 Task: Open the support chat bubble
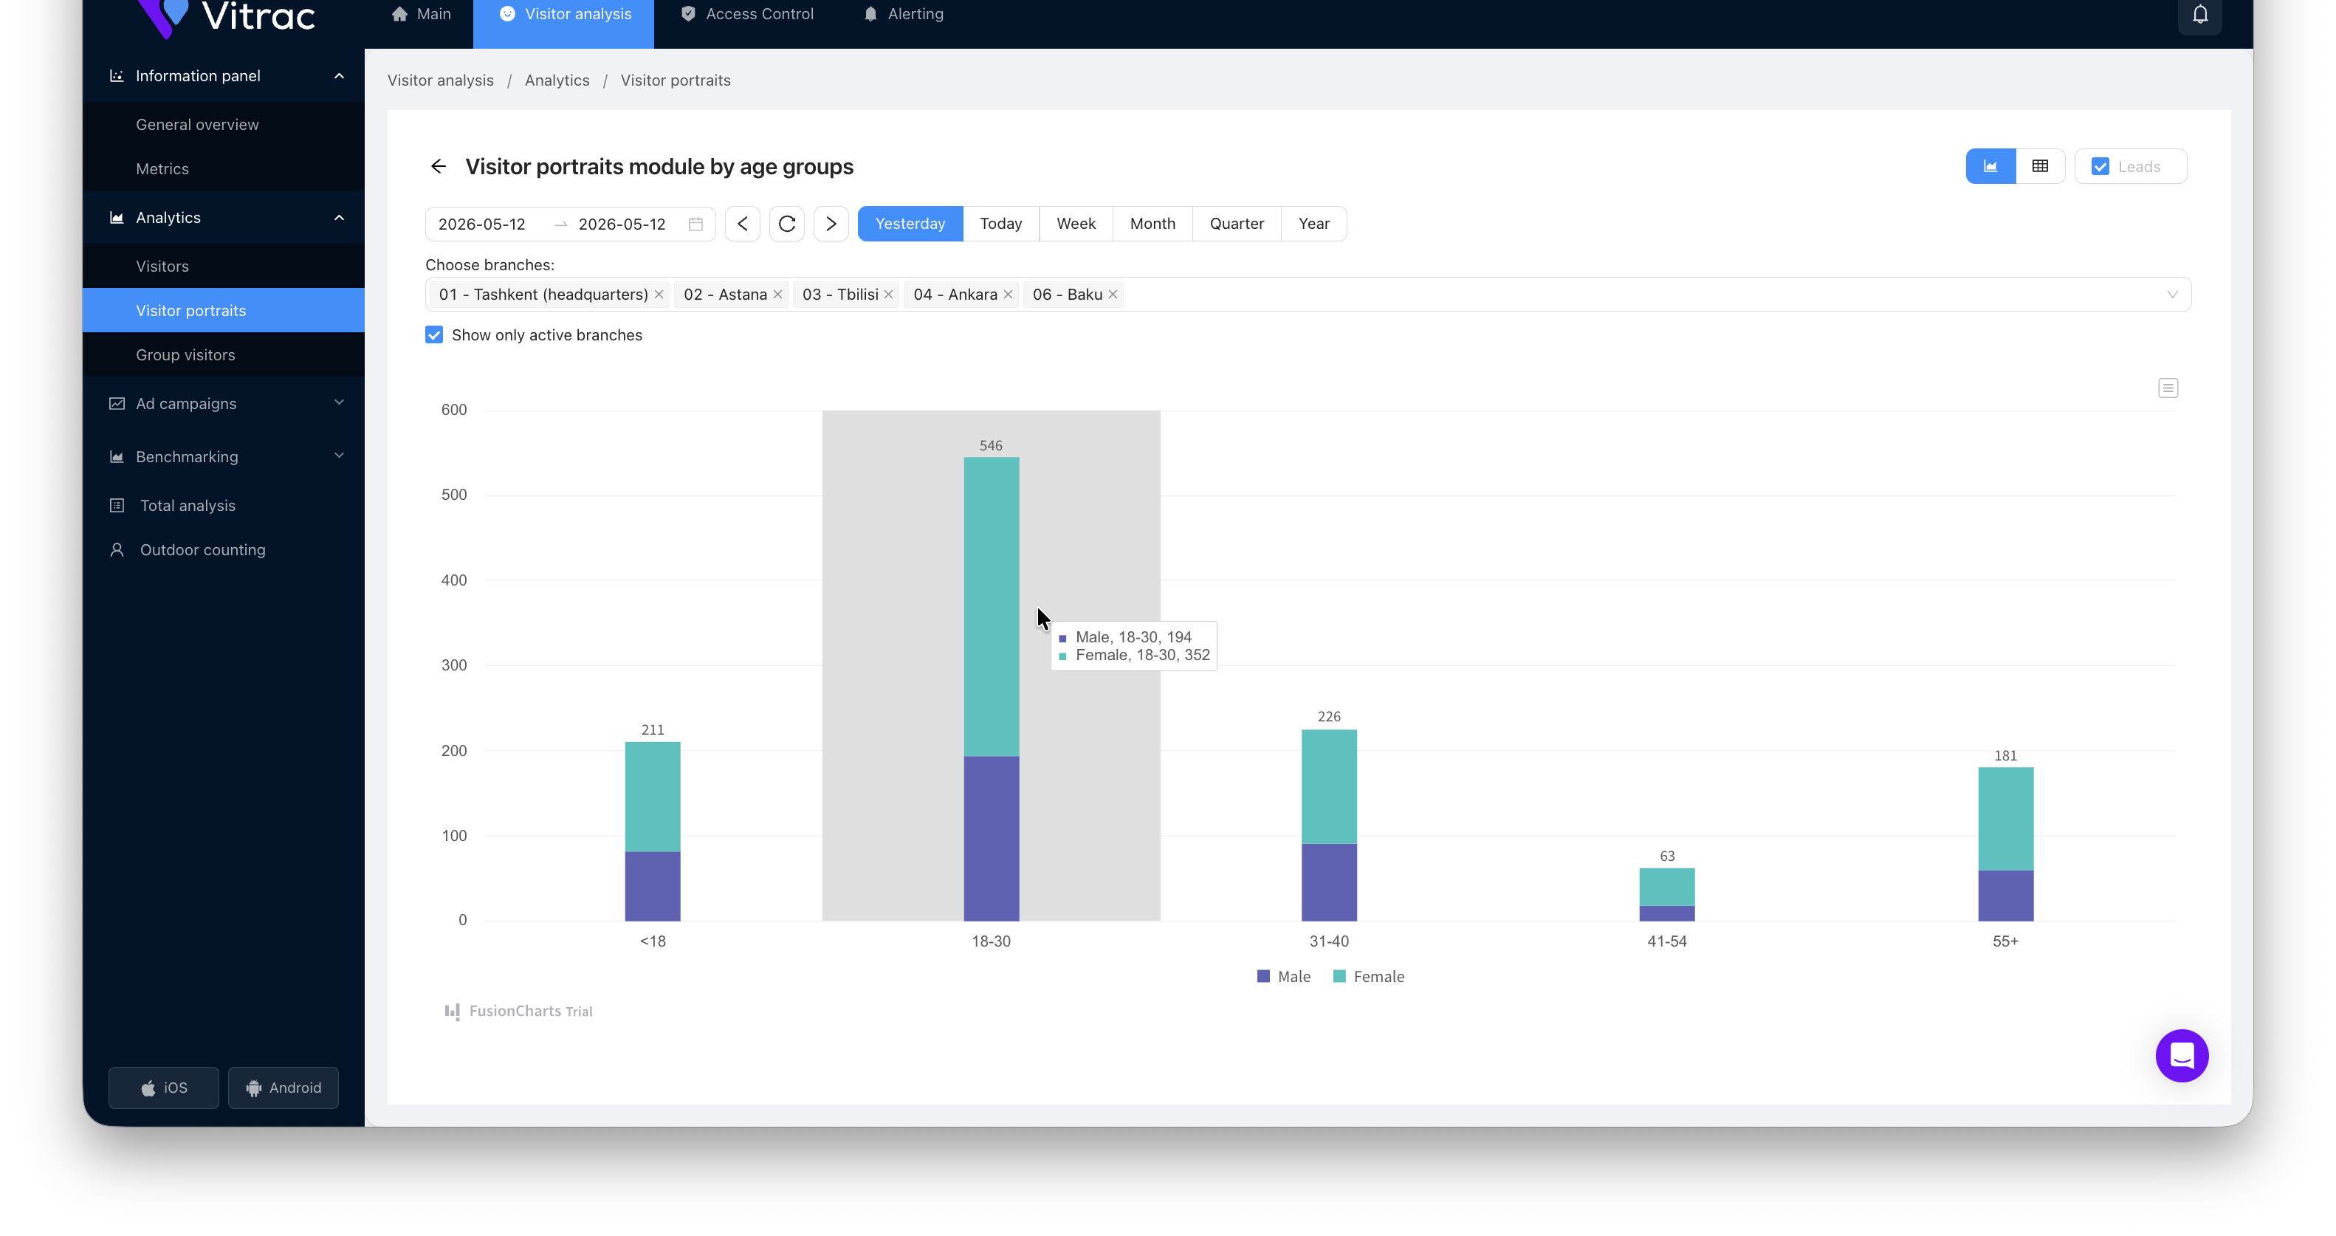(2182, 1056)
